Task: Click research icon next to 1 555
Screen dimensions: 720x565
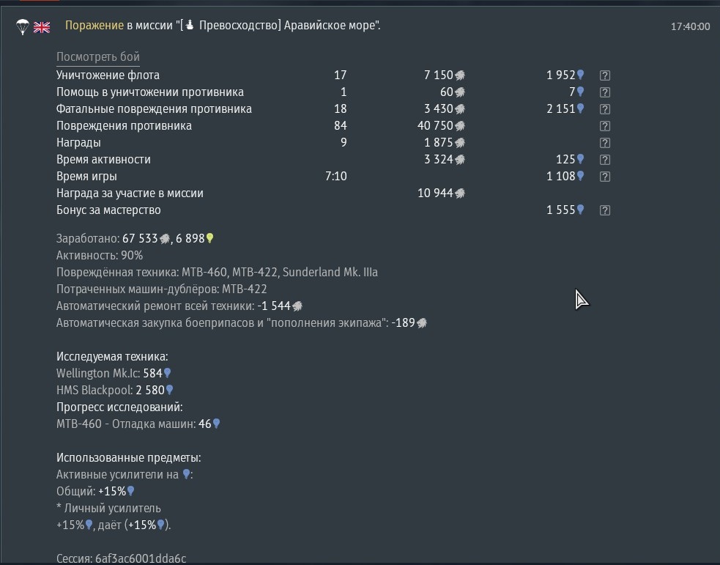Action: (580, 210)
